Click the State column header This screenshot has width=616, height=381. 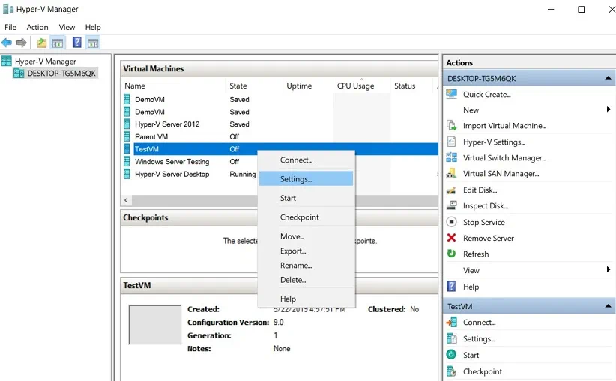(x=238, y=85)
